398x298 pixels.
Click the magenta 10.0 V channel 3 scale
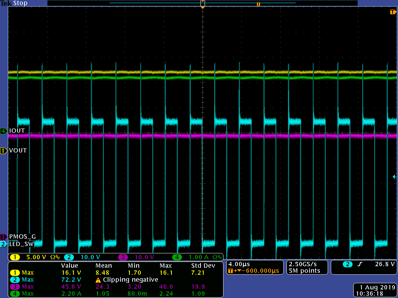[x=145, y=257]
